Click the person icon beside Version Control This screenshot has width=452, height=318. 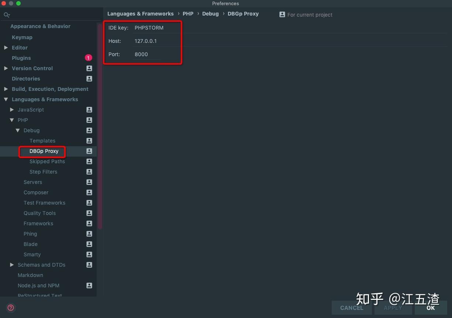click(x=89, y=68)
